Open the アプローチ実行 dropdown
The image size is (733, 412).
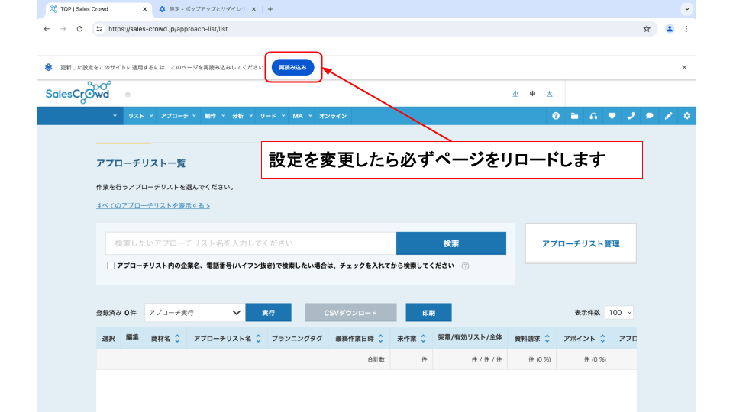(194, 313)
